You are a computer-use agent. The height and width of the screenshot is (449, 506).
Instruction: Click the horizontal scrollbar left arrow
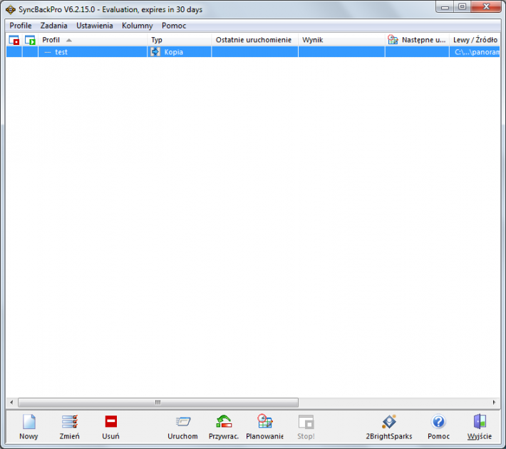tap(11, 402)
